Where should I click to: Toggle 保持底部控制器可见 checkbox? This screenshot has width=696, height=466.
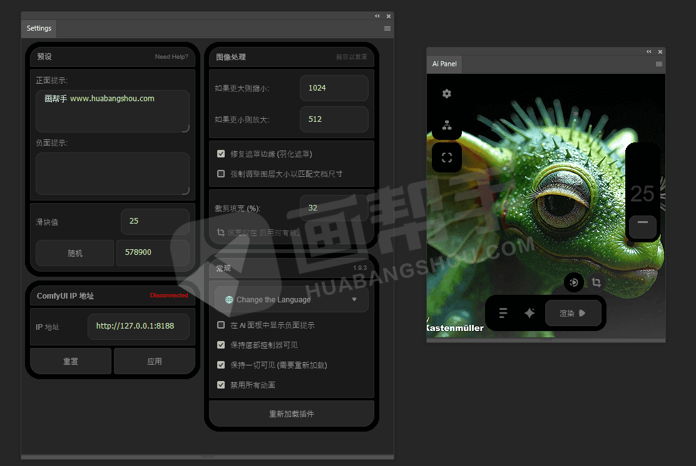(x=221, y=345)
